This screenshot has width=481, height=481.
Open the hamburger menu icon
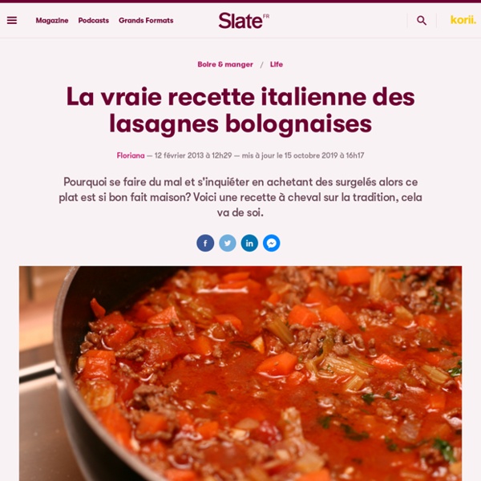pyautogui.click(x=12, y=20)
